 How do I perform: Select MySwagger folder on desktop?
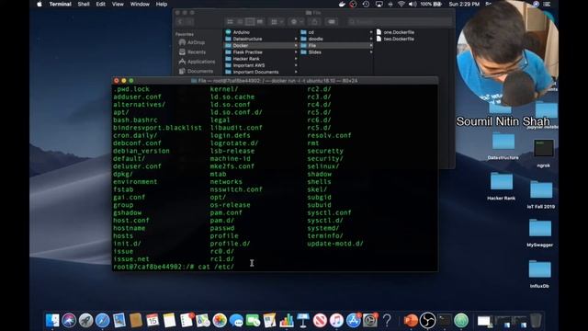[x=540, y=233]
